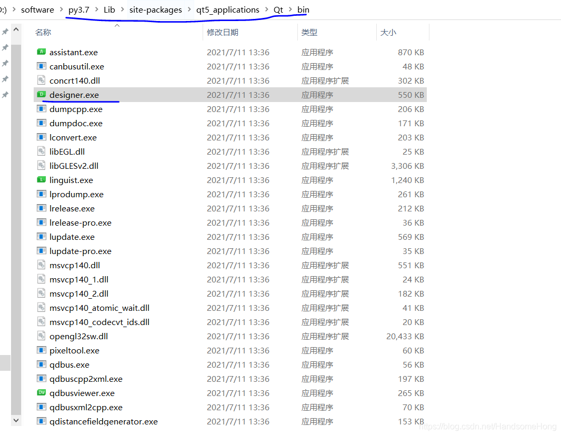Click the bin breadcrumb entry
Image resolution: width=561 pixels, height=436 pixels.
(x=303, y=9)
